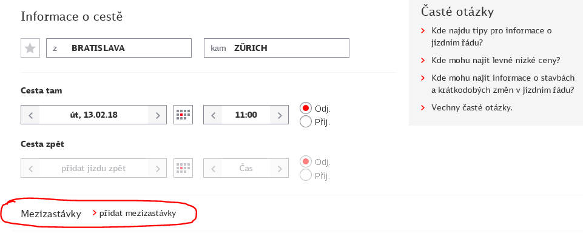Image resolution: width=583 pixels, height=236 pixels.
Task: Go to next day after út, 13.02.18
Action: pyautogui.click(x=157, y=115)
